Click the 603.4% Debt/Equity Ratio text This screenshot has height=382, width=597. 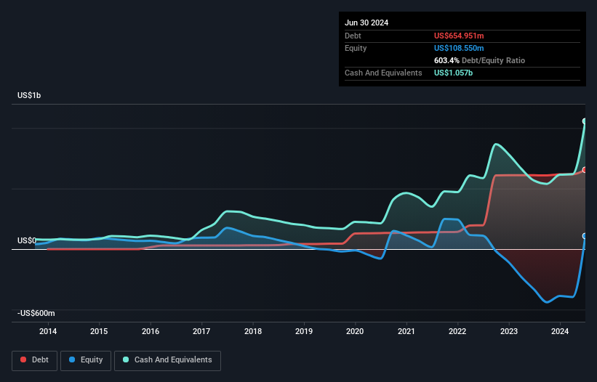[479, 60]
